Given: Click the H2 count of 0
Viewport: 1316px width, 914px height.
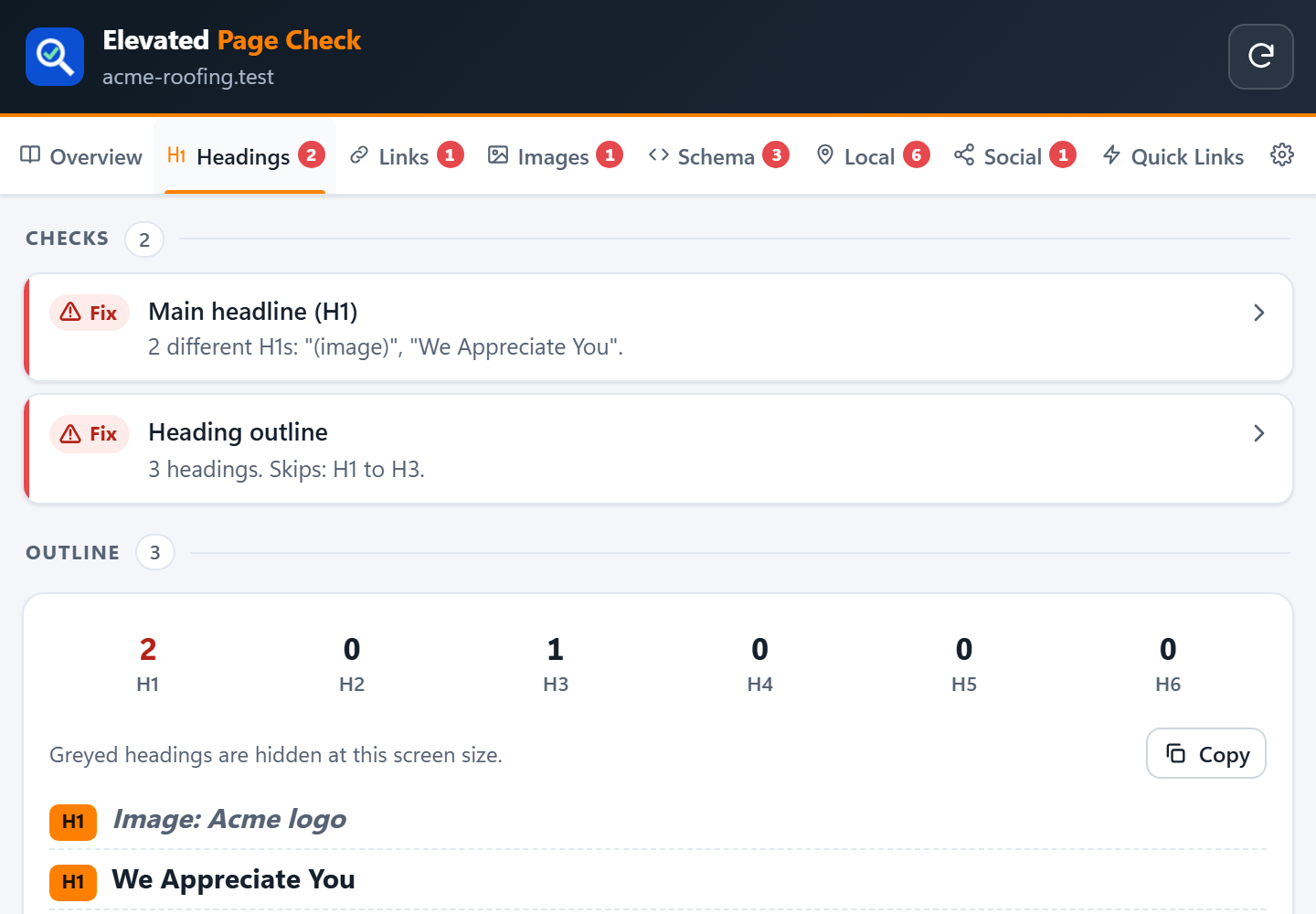Looking at the screenshot, I should point(352,649).
